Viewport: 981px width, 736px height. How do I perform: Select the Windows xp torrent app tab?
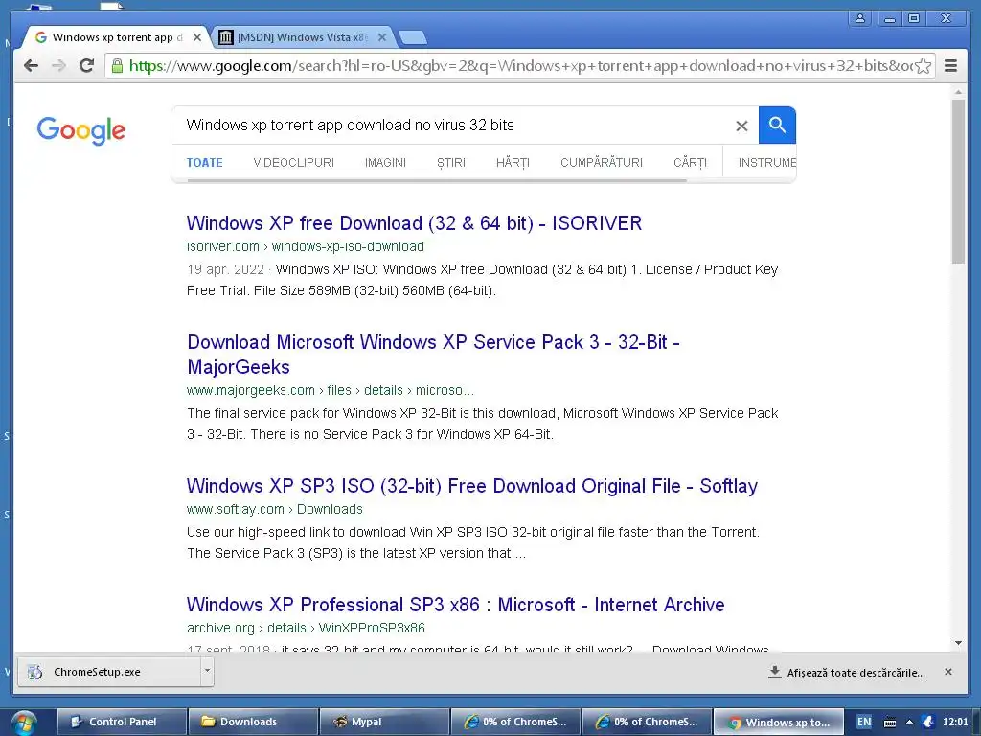click(x=116, y=37)
